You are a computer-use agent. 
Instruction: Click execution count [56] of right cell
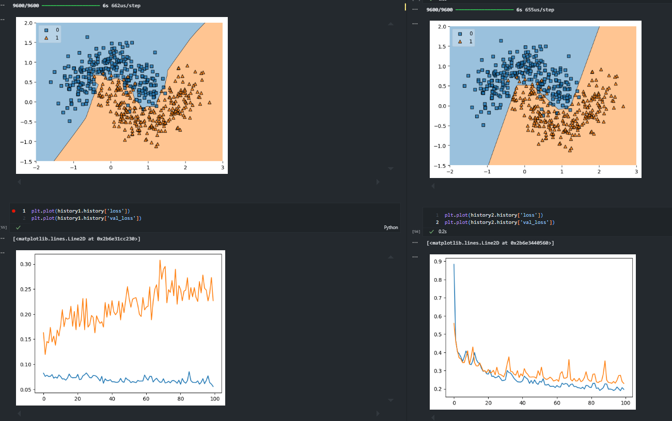(x=416, y=232)
